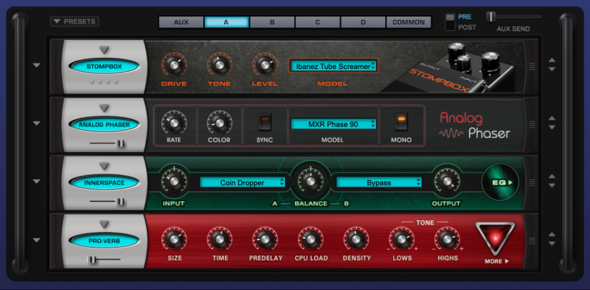Open the Coin Dropper impulse dropdown

[x=242, y=182]
